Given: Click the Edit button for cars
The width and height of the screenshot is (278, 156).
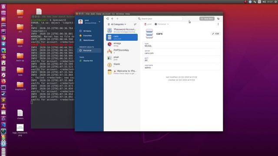Looking at the screenshot, I should [x=215, y=34].
